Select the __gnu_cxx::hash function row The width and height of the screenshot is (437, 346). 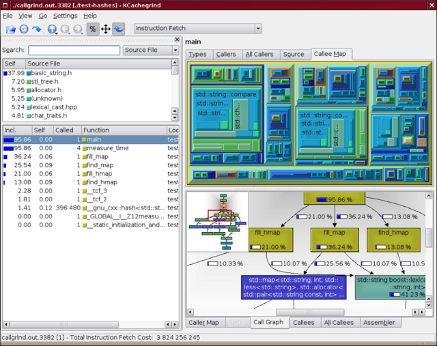(91, 208)
